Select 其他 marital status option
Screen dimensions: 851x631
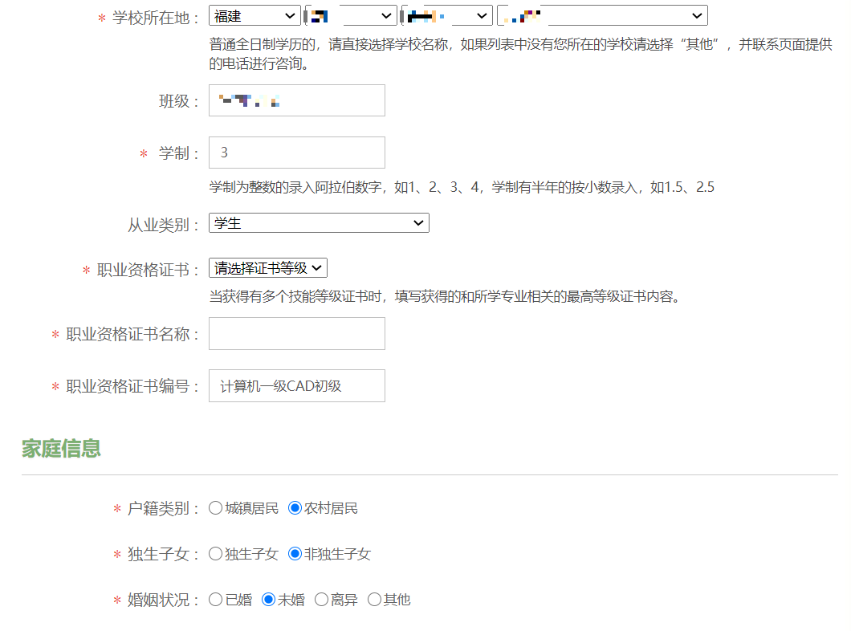374,599
